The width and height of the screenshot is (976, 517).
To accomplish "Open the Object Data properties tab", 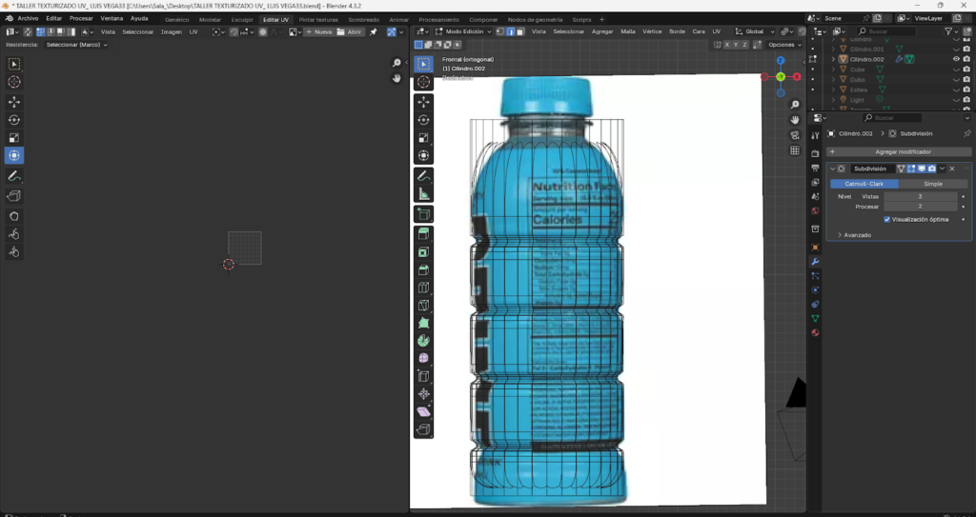I will 815,319.
